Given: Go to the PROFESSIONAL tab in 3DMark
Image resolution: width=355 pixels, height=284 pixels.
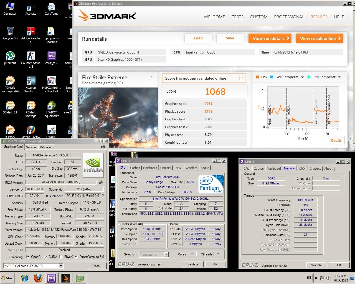Looking at the screenshot, I should click(289, 17).
